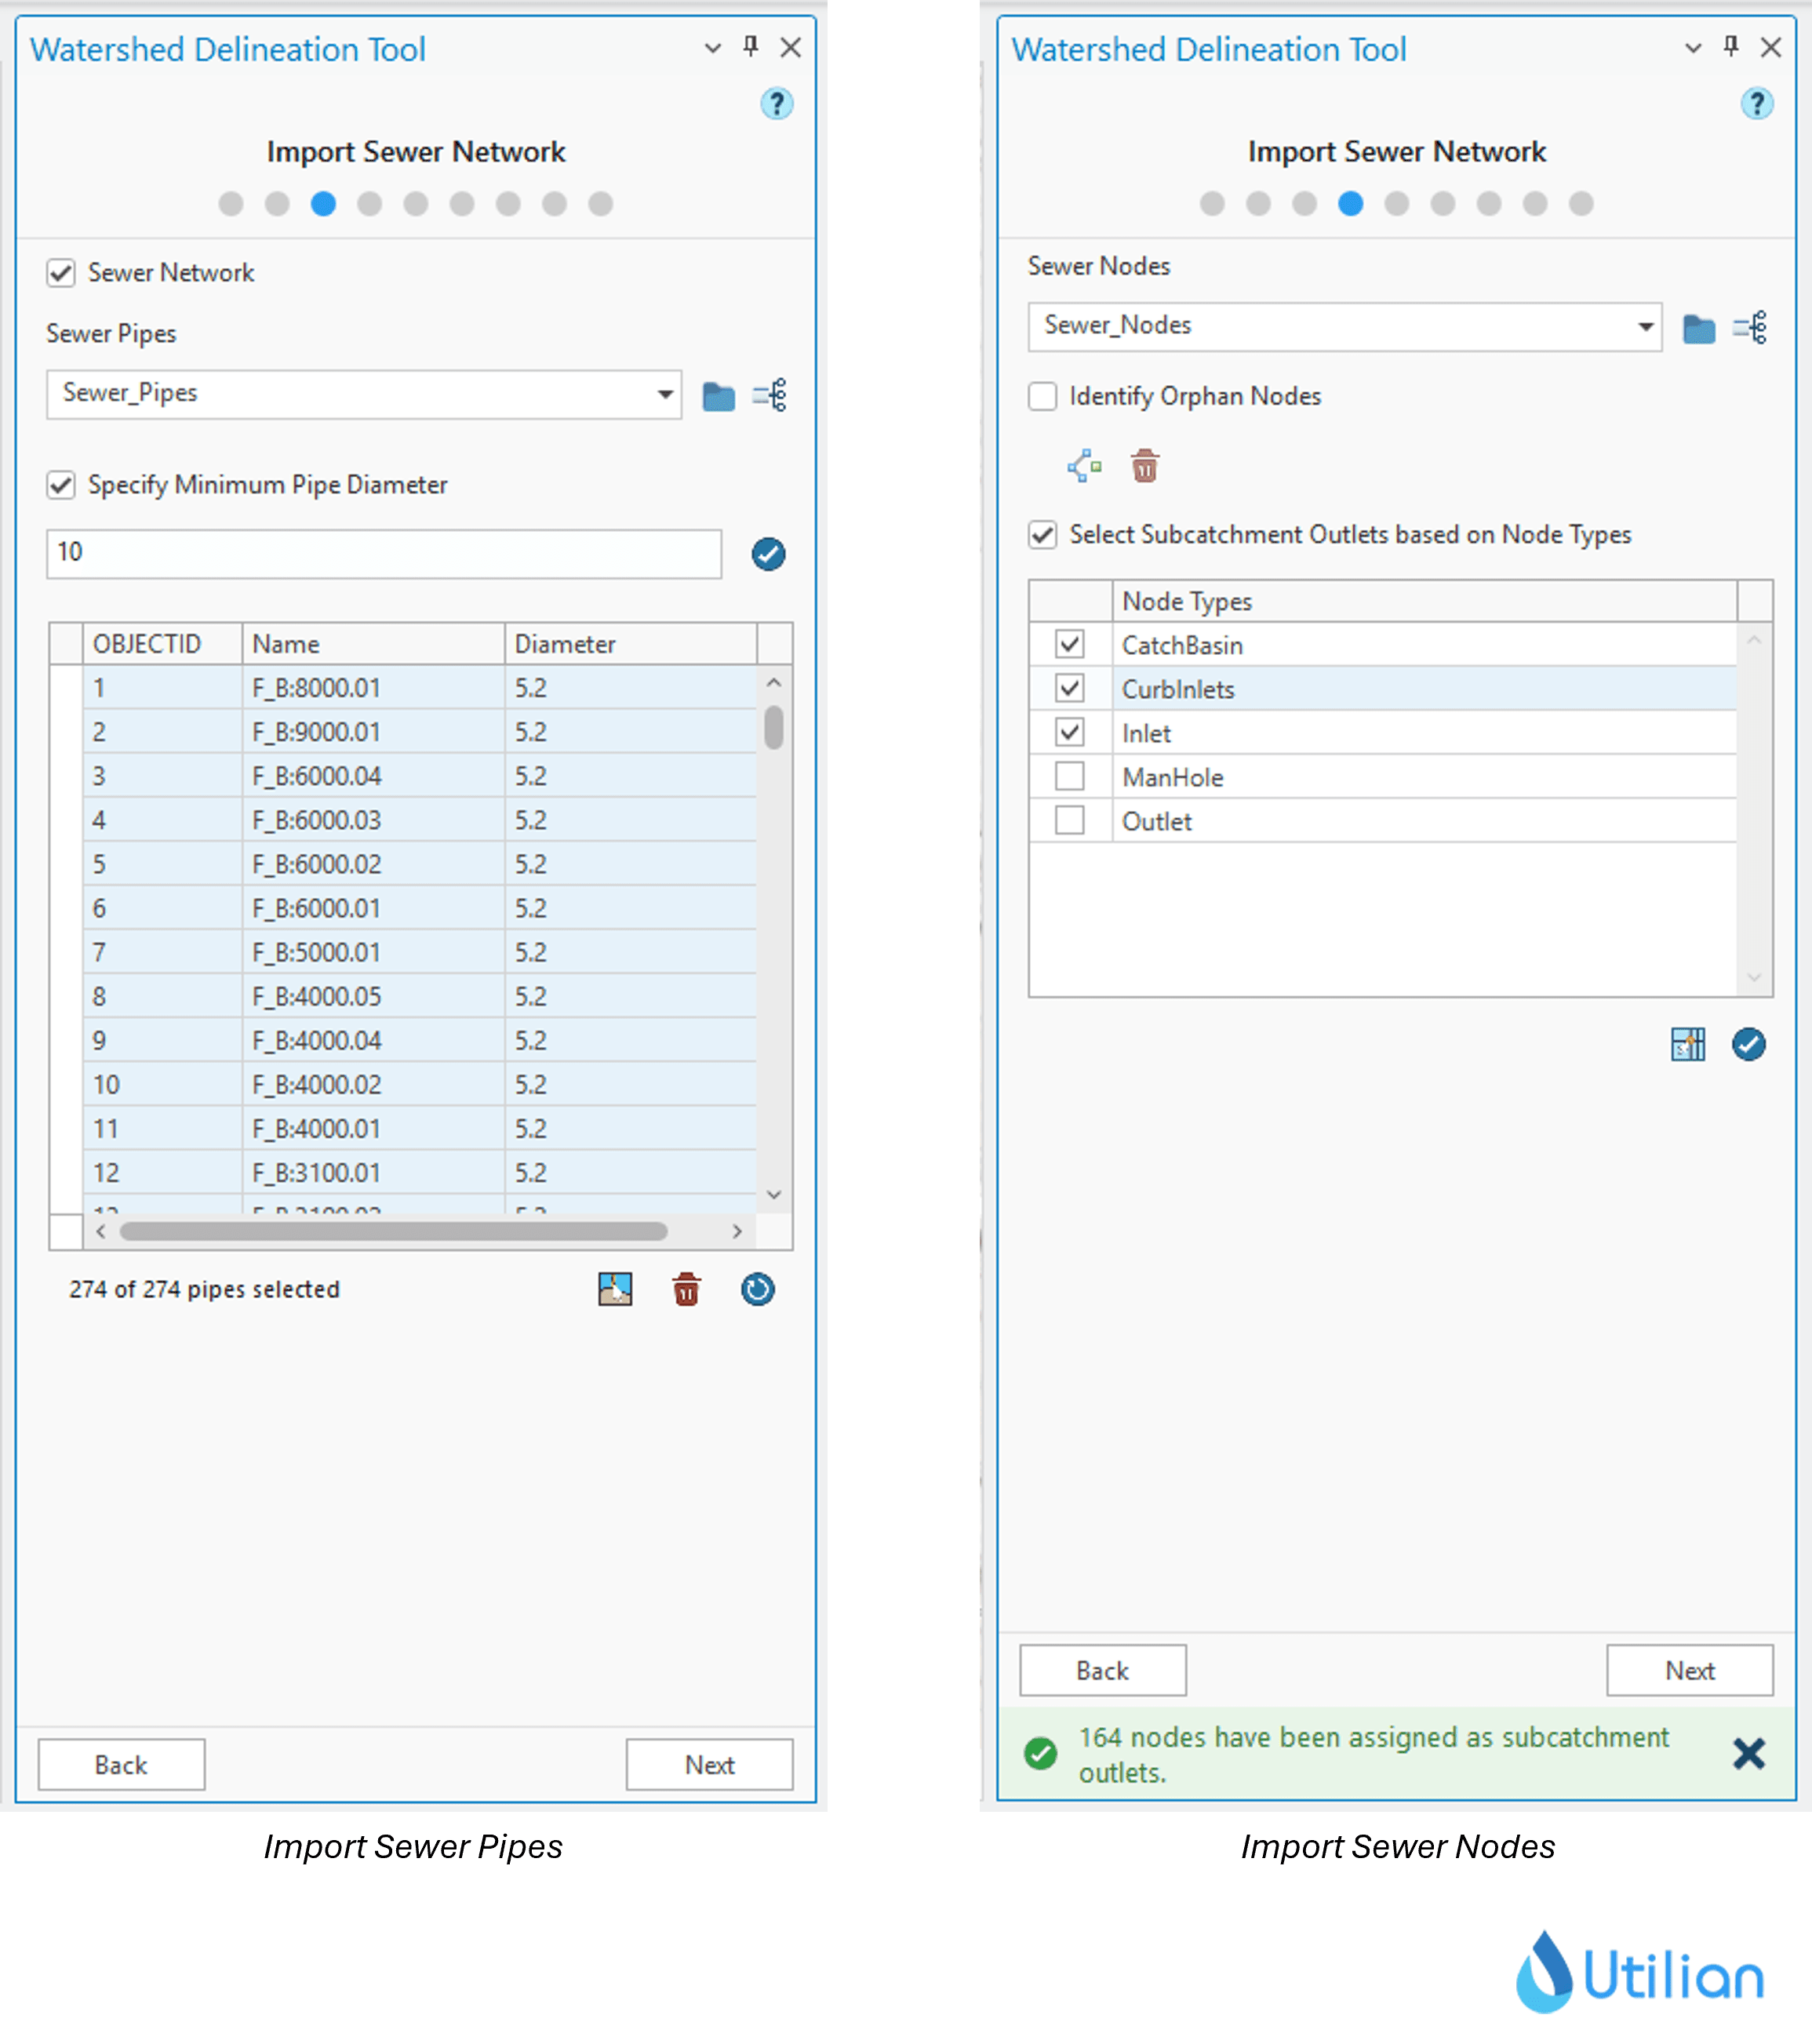Click folder icon next to Sewer_Nodes
1812x2044 pixels.
coord(1698,328)
